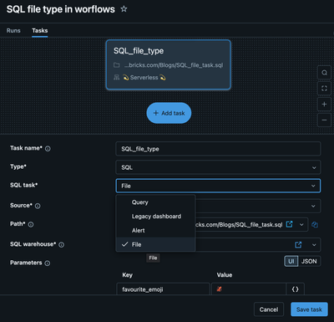
Task: Click info icon next to Path
Action: 31,224
